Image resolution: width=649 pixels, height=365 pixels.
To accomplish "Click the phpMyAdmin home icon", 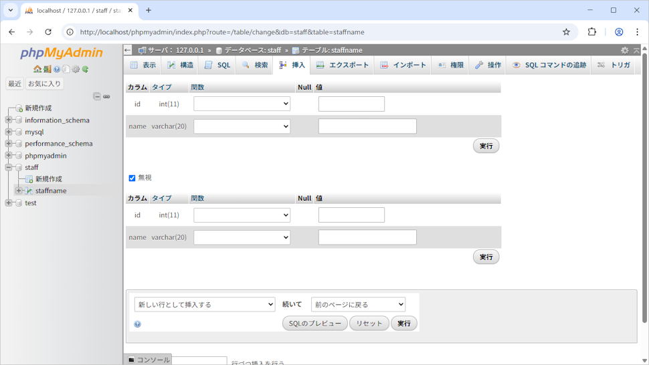I will point(37,69).
